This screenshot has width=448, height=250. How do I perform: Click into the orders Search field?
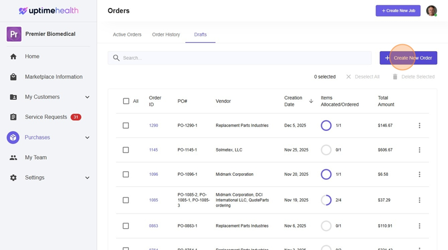[244, 58]
